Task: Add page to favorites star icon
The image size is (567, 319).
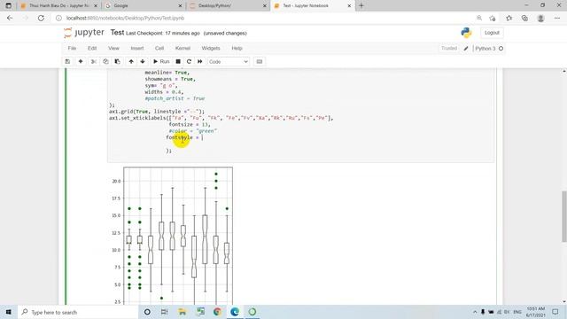Action: (x=493, y=18)
